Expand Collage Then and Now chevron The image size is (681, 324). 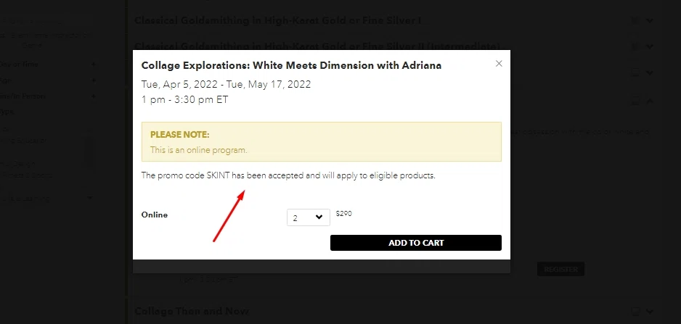650,312
